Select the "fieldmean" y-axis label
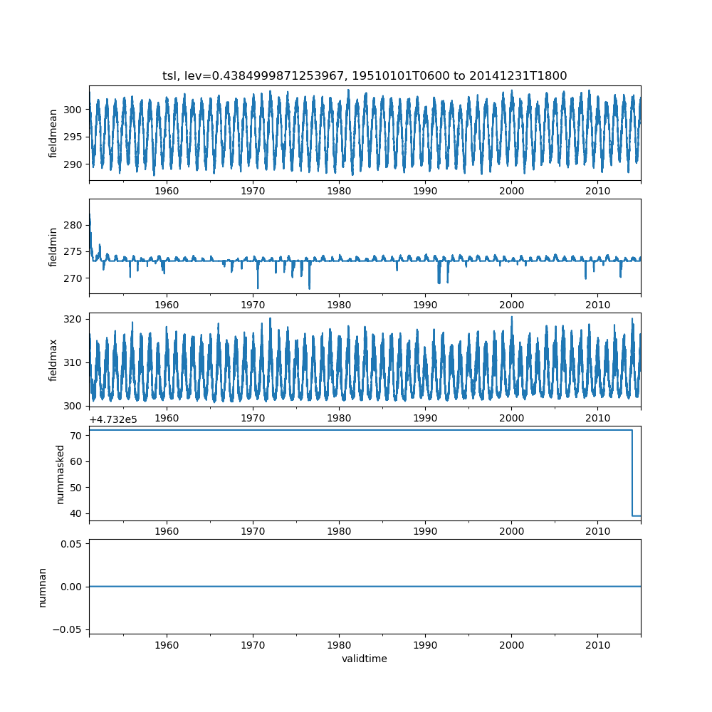The image size is (712, 712). [x=53, y=134]
